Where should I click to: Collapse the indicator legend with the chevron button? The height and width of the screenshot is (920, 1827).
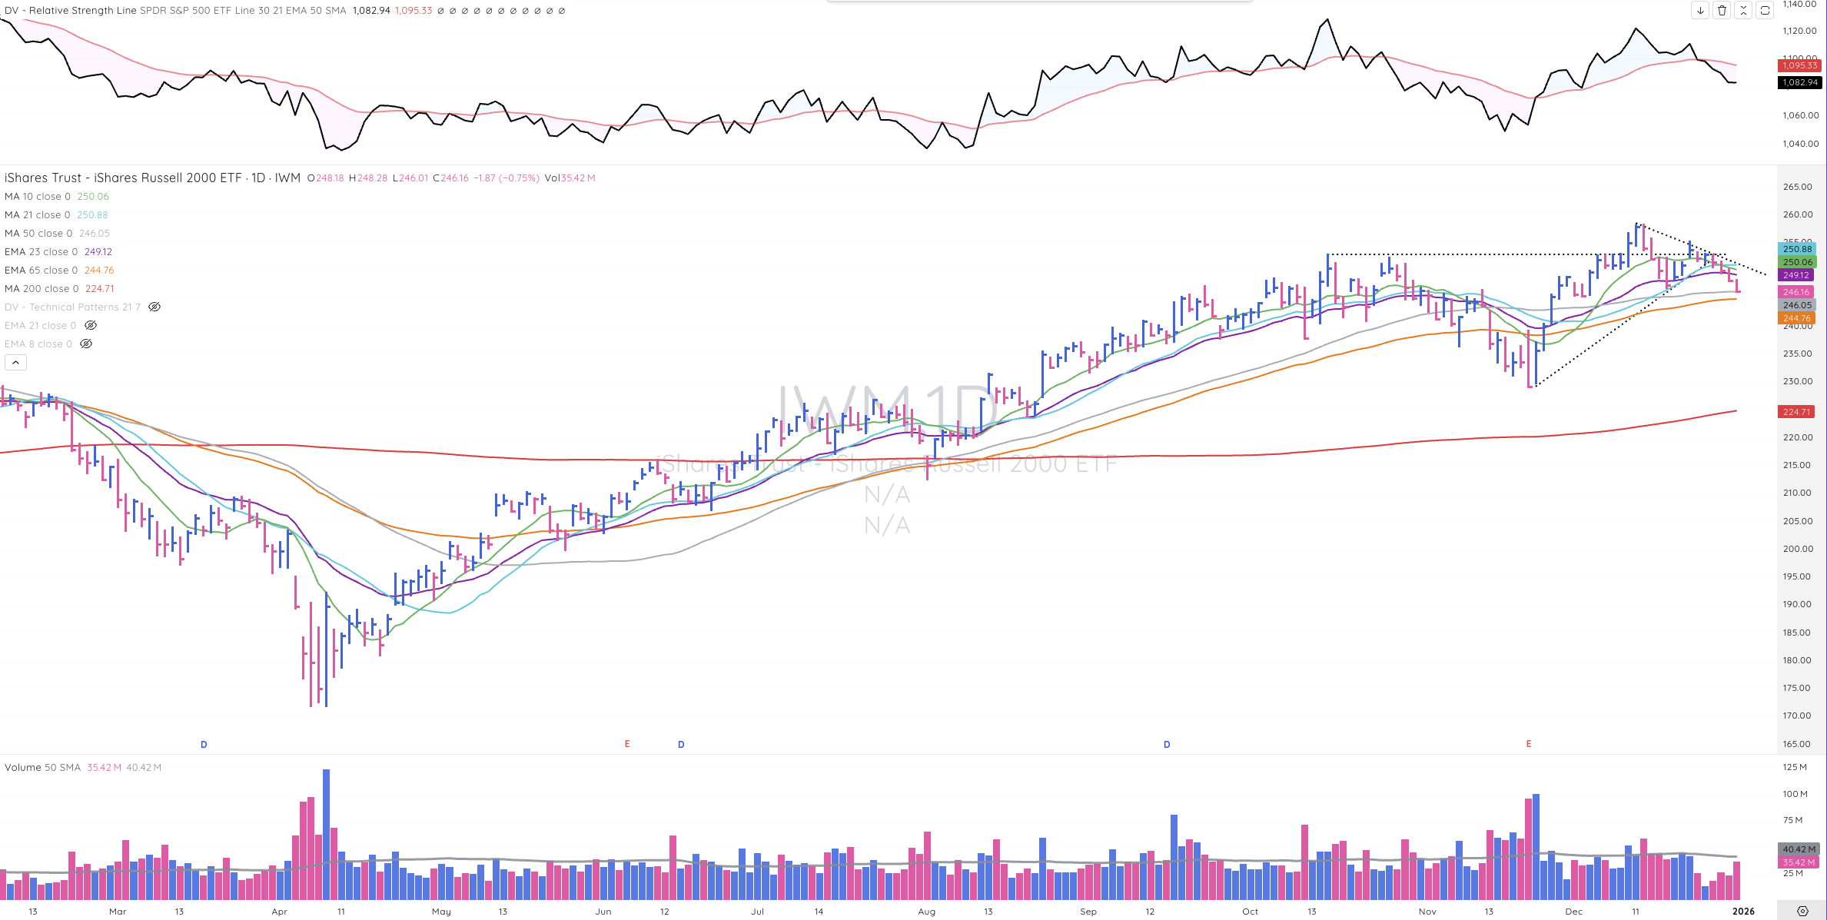point(15,362)
